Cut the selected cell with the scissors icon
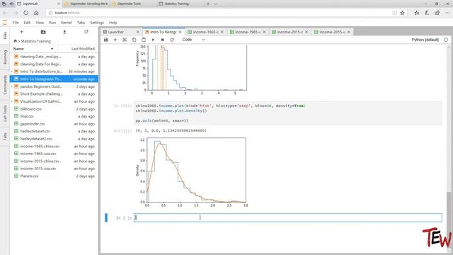 tap(125, 40)
